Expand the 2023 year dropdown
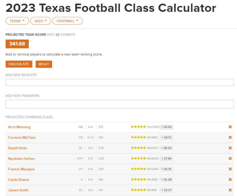 (x=41, y=21)
